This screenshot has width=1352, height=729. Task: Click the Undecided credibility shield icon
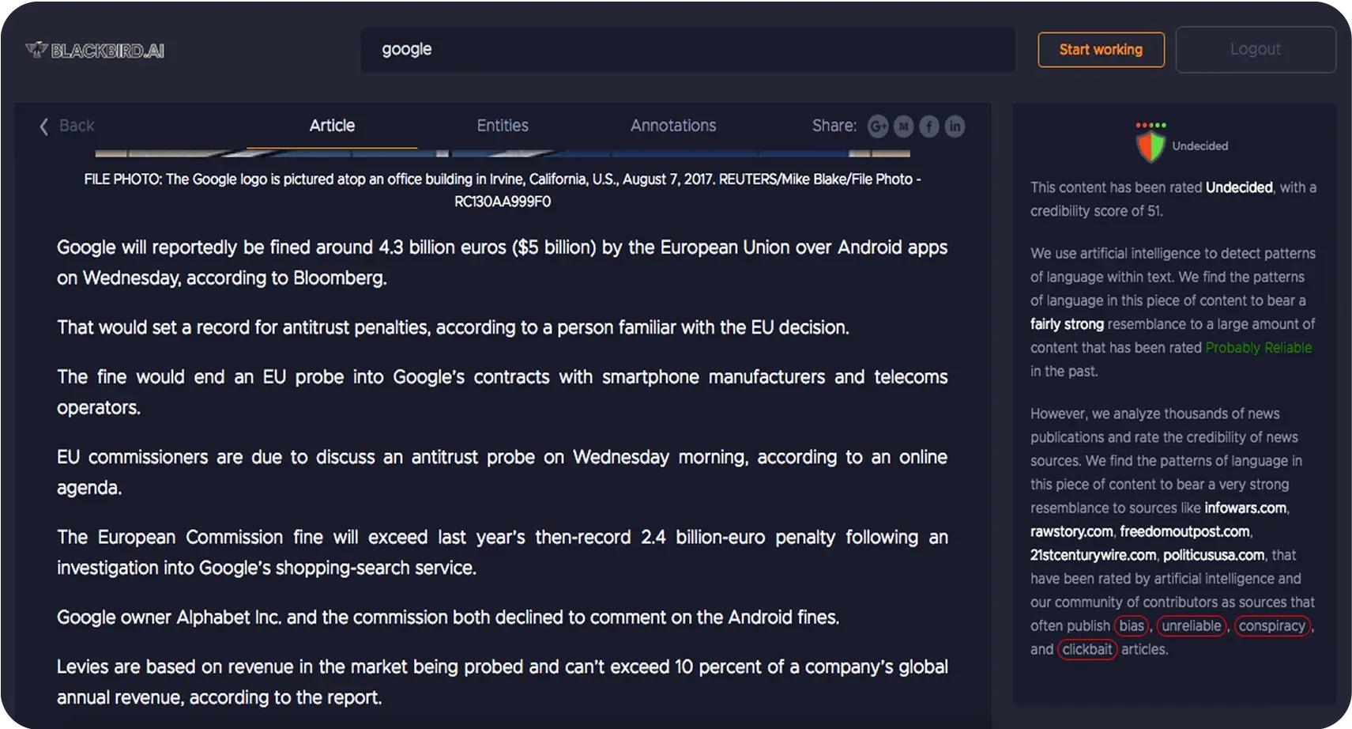(x=1151, y=147)
